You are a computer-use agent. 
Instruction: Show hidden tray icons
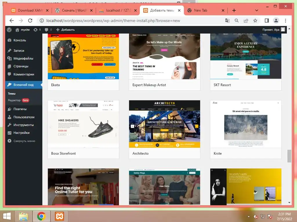249,217
